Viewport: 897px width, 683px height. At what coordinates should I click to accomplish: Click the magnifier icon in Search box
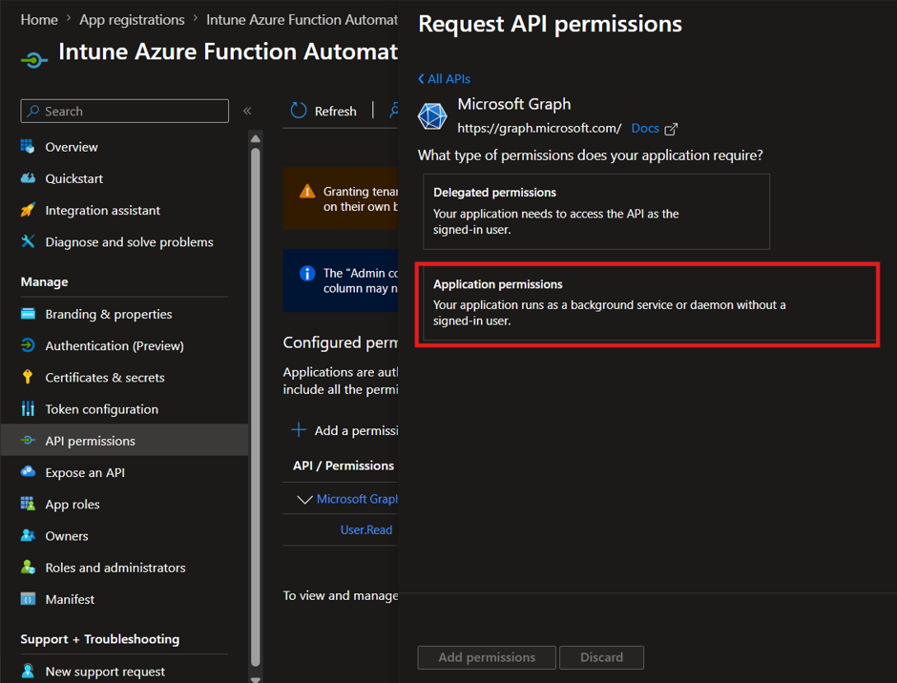click(x=33, y=111)
